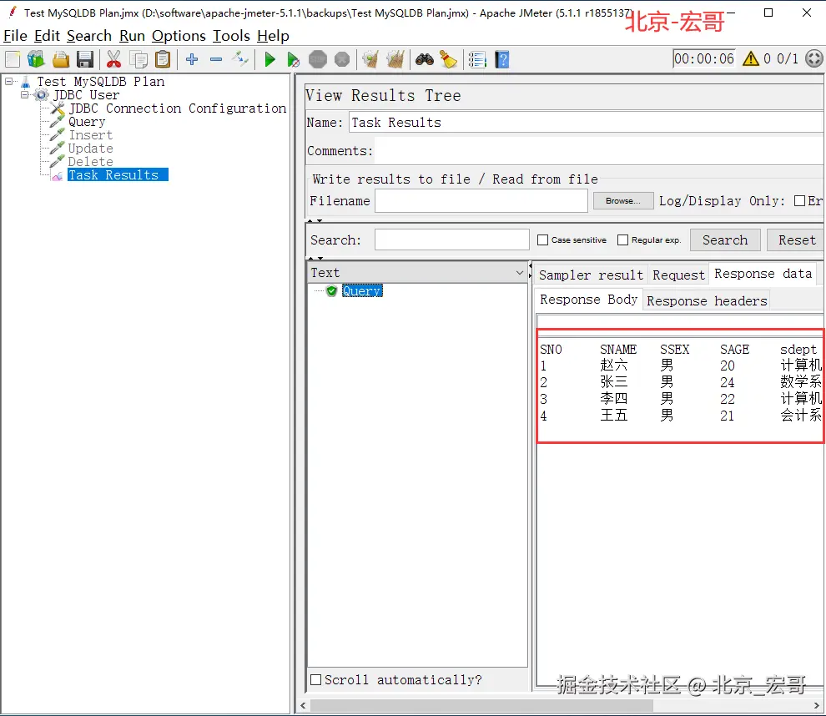The image size is (826, 716).
Task: Enable the Regular exp. checkbox
Action: (622, 240)
